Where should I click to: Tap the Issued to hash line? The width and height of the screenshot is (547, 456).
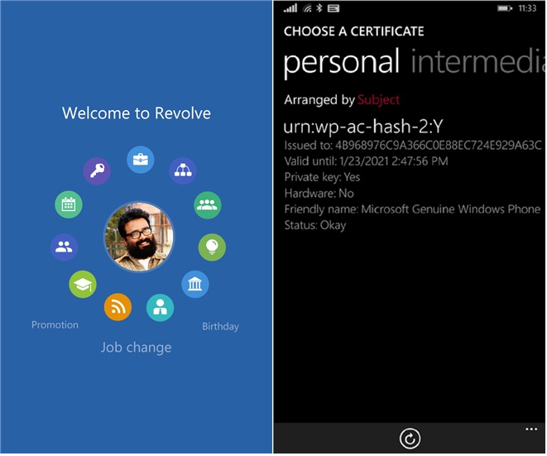413,145
